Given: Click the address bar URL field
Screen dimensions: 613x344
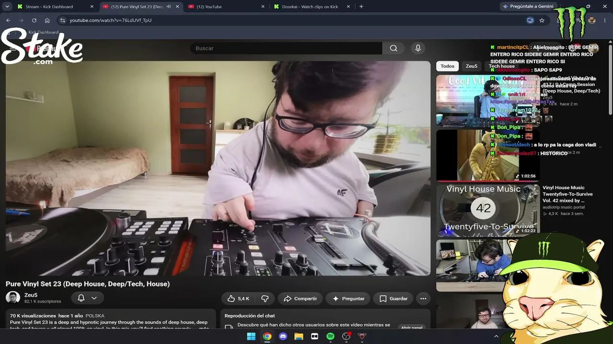Looking at the screenshot, I should pos(292,21).
